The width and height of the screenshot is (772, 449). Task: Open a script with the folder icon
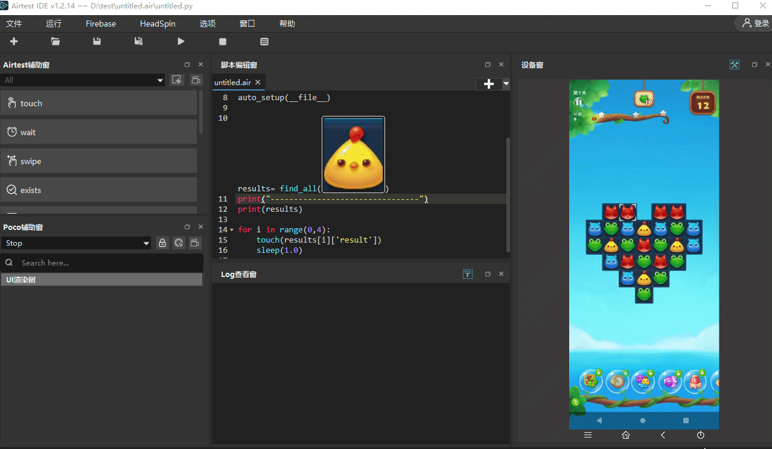point(56,42)
